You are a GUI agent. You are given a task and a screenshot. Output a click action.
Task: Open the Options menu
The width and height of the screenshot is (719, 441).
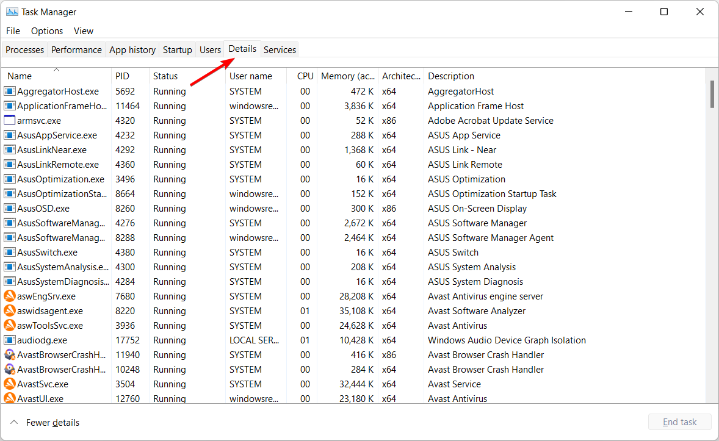(x=47, y=30)
